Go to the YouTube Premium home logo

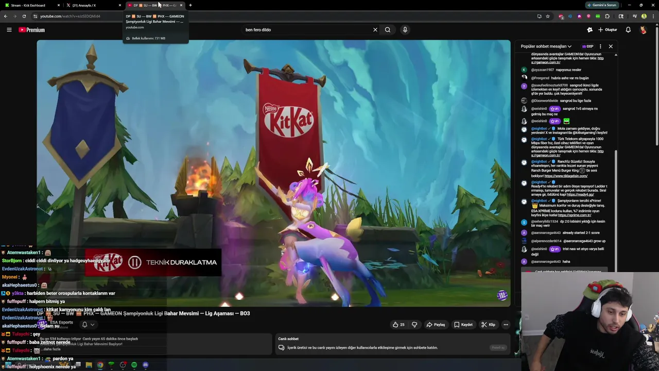tap(32, 30)
